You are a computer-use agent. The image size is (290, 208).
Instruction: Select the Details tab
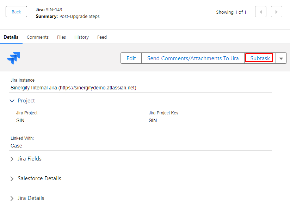(11, 37)
